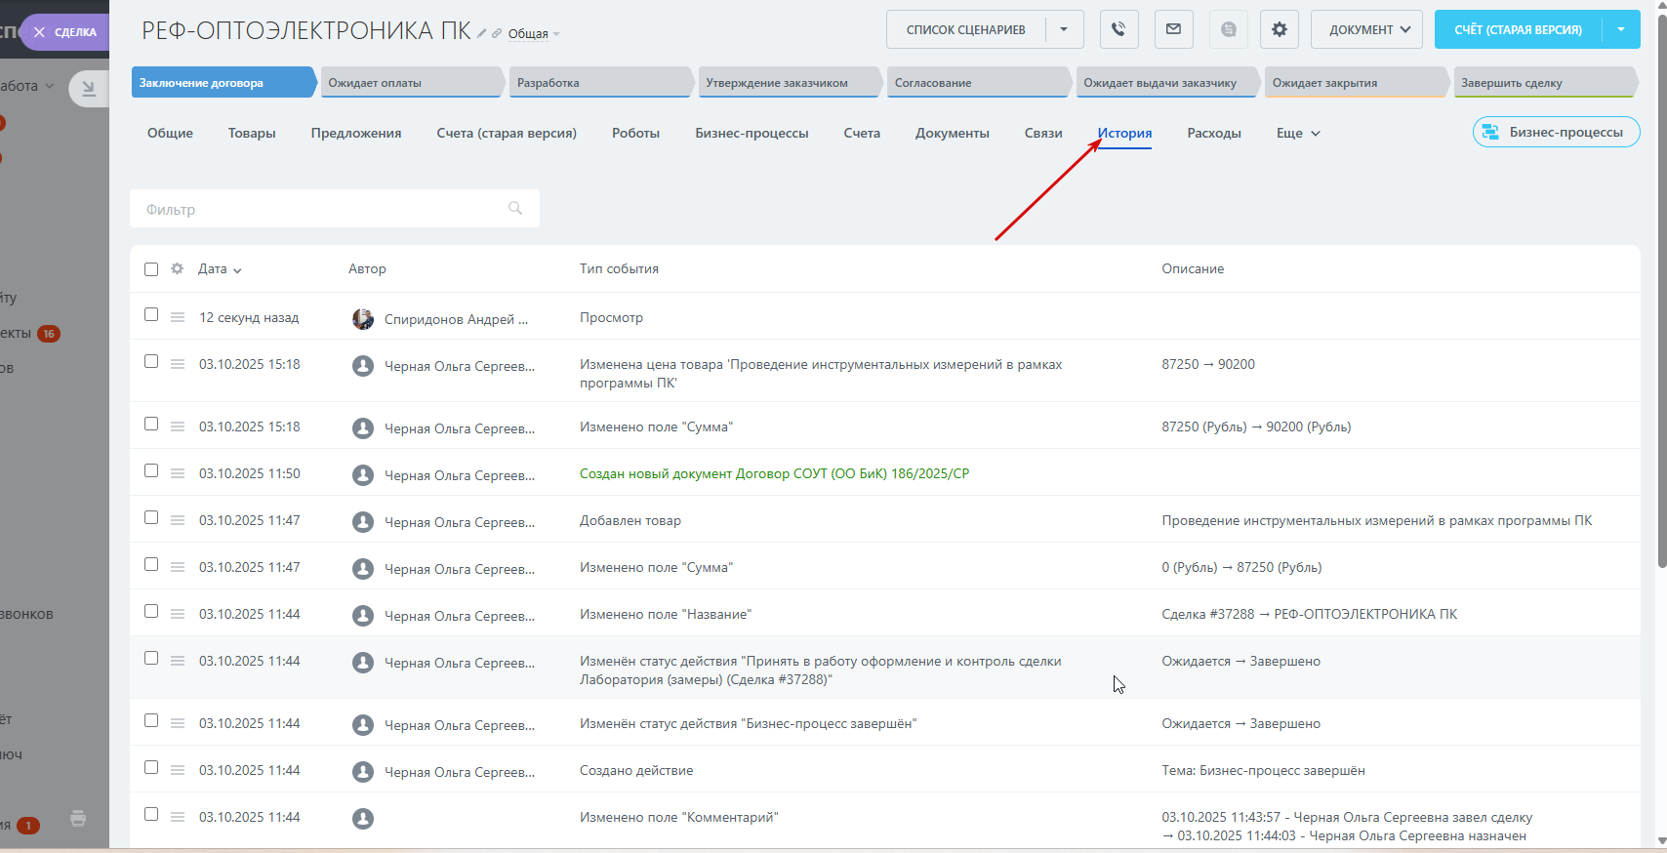The height and width of the screenshot is (853, 1667).
Task: Show the Расходы tab
Action: pyautogui.click(x=1214, y=133)
